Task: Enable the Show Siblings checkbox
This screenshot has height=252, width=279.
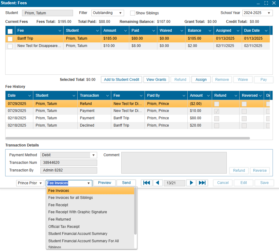Action: click(x=133, y=13)
